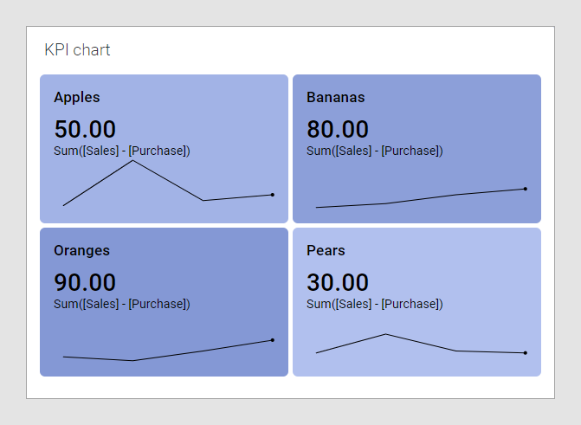
Task: Click the Sum expression label under Bananas
Action: (x=375, y=151)
